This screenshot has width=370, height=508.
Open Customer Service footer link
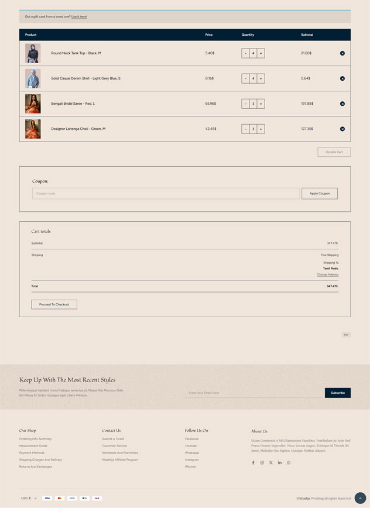[114, 446]
